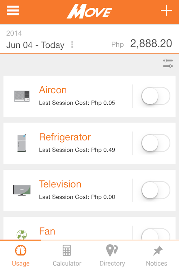Screen dimensions: 179x269
Task: Open the Directory tab
Action: click(112, 256)
